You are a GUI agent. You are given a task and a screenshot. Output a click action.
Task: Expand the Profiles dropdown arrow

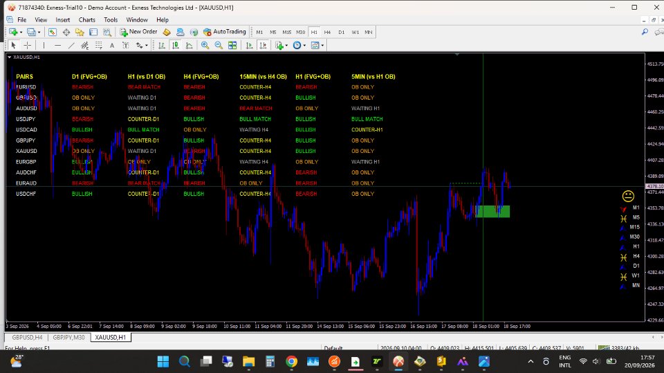pyautogui.click(x=39, y=33)
